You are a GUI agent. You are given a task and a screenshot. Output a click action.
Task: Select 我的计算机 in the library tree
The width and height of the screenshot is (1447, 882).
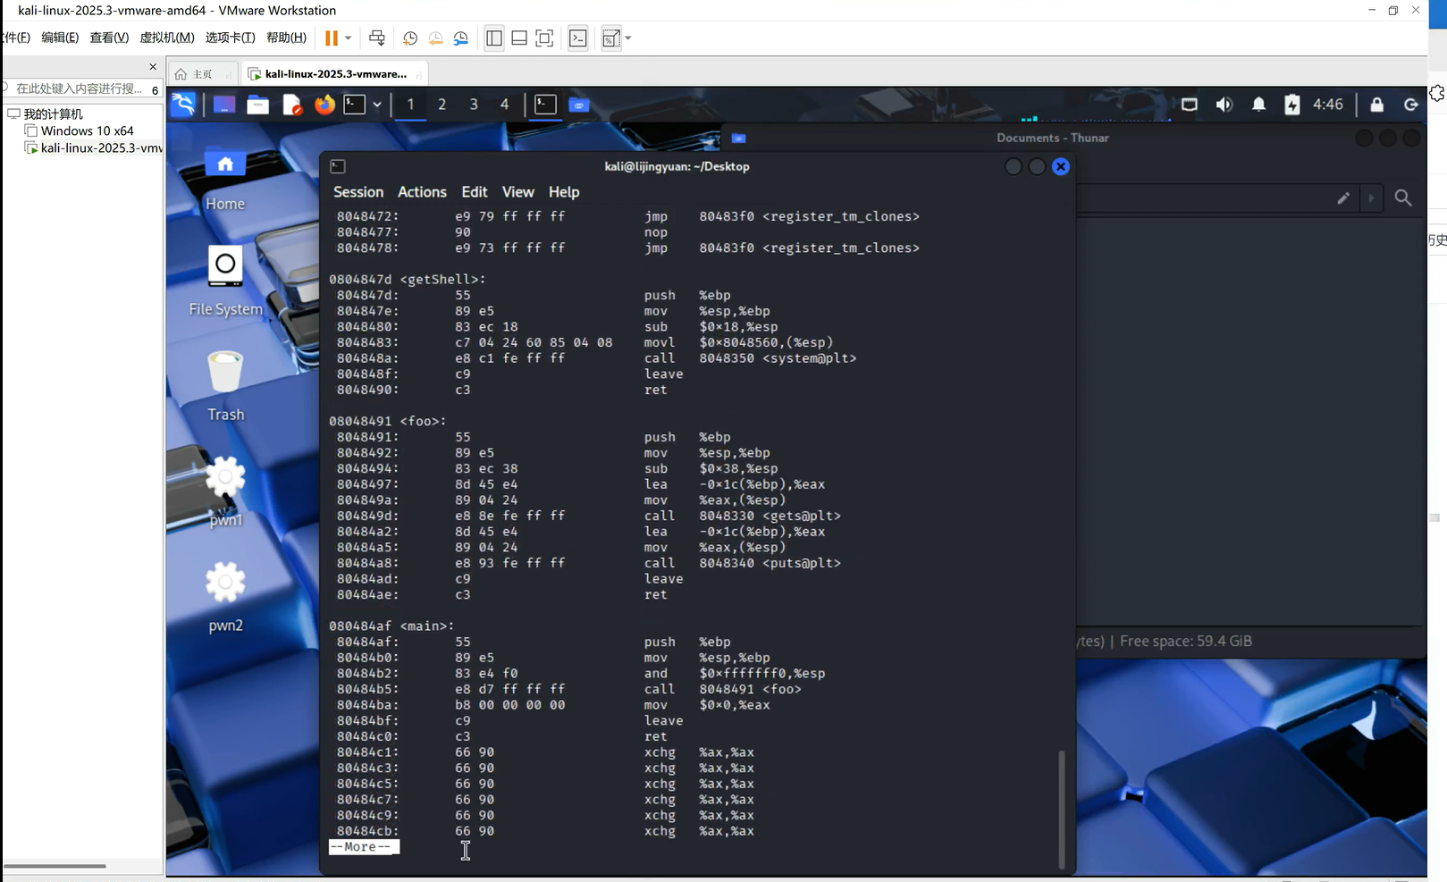[x=53, y=114]
